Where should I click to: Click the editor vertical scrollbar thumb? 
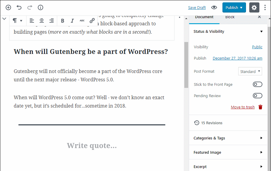(x=186, y=65)
